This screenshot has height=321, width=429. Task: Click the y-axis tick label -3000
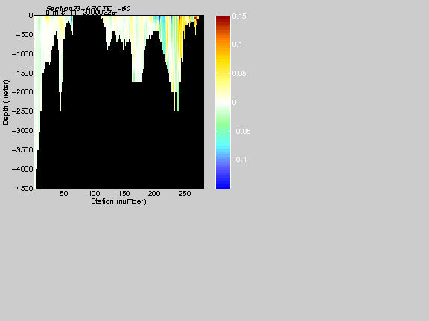pyautogui.click(x=22, y=131)
